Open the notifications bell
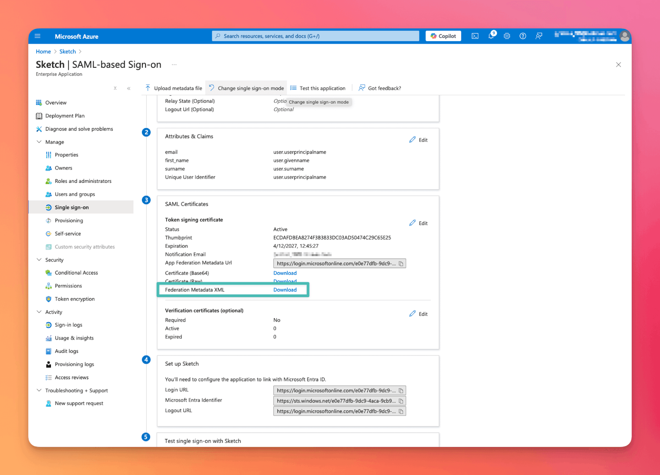The height and width of the screenshot is (475, 660). [x=491, y=36]
